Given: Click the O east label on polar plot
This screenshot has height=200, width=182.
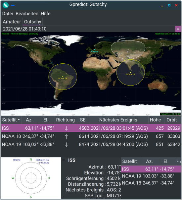Looking at the screenshot, I should coord(49,178).
